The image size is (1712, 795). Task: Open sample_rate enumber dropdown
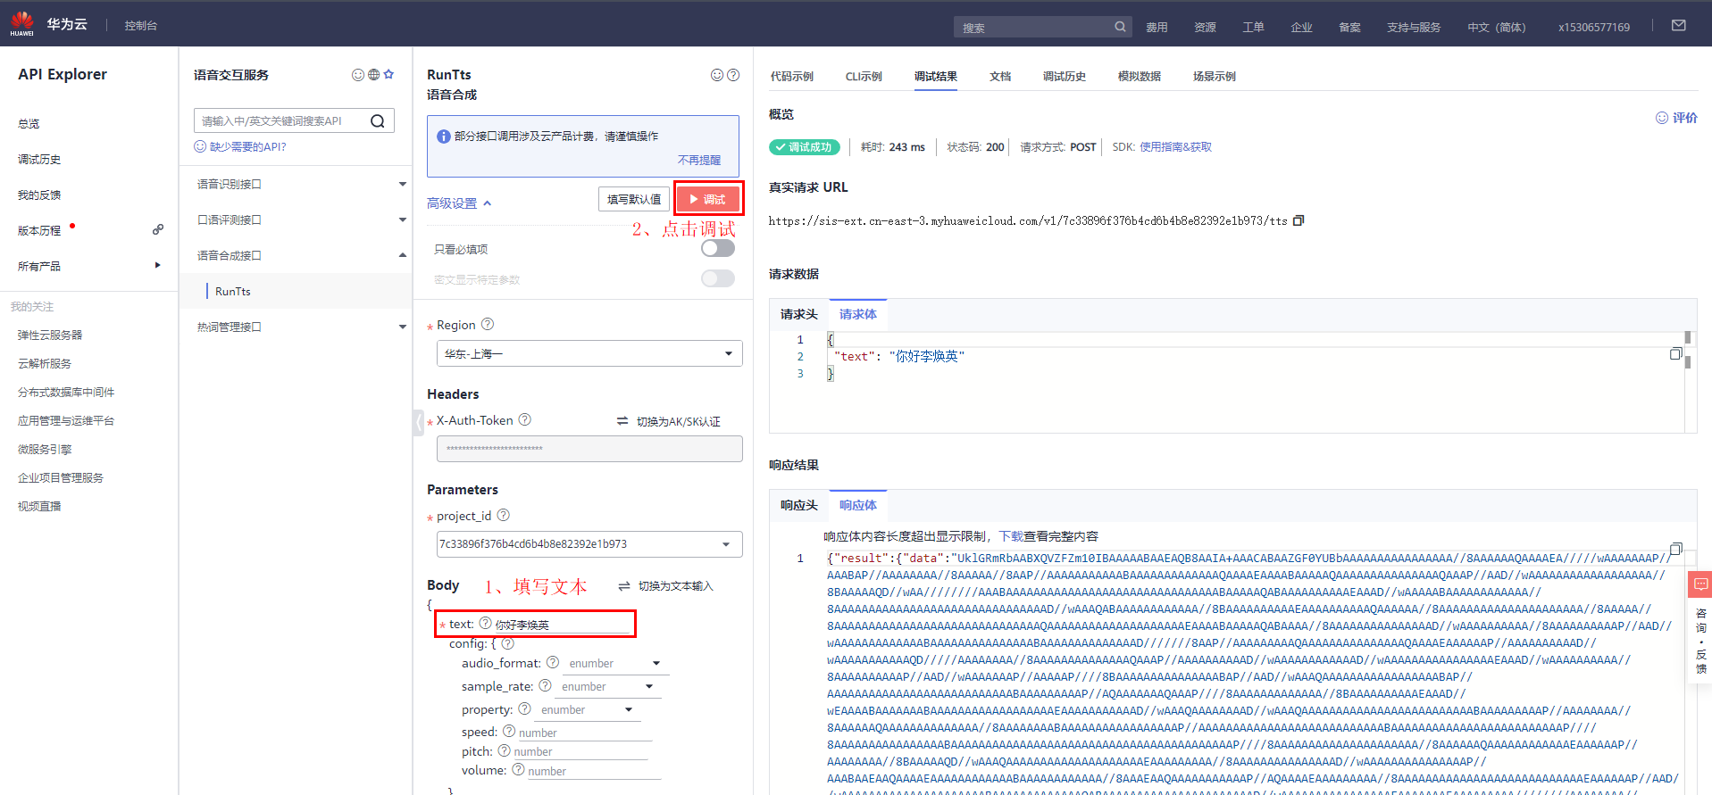(x=608, y=686)
